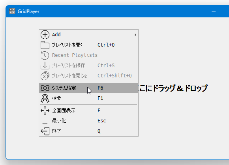Click the underscore icon for 最小化
This screenshot has height=165, width=229.
click(x=45, y=124)
